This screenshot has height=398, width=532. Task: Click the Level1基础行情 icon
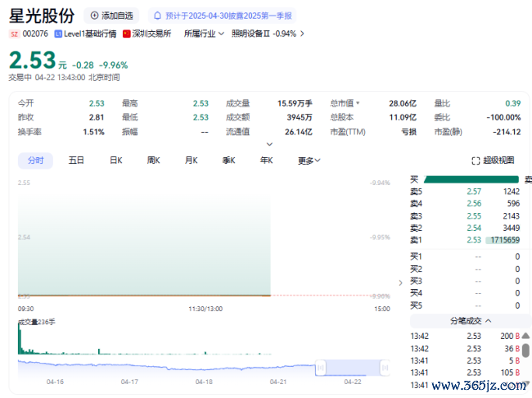[x=58, y=34]
